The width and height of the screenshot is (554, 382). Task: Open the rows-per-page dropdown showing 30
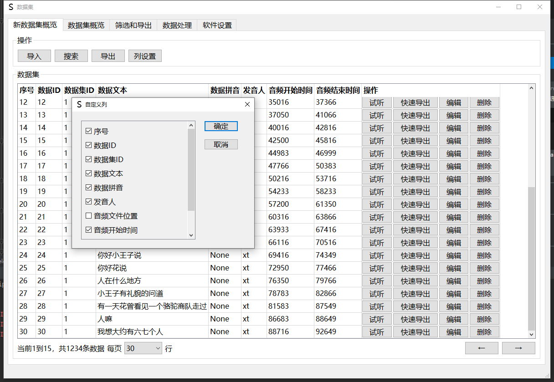[x=144, y=349]
